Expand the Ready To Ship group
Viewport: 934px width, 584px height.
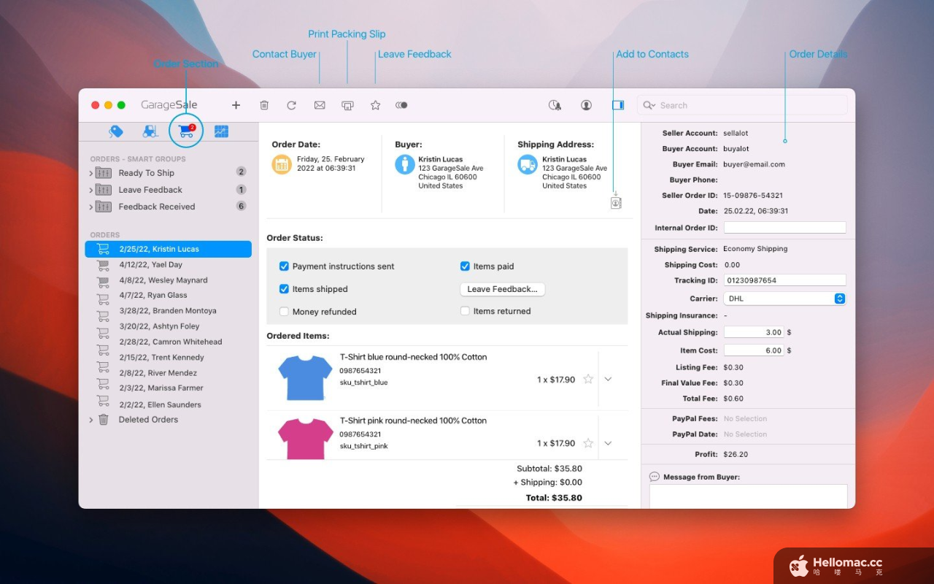[91, 173]
